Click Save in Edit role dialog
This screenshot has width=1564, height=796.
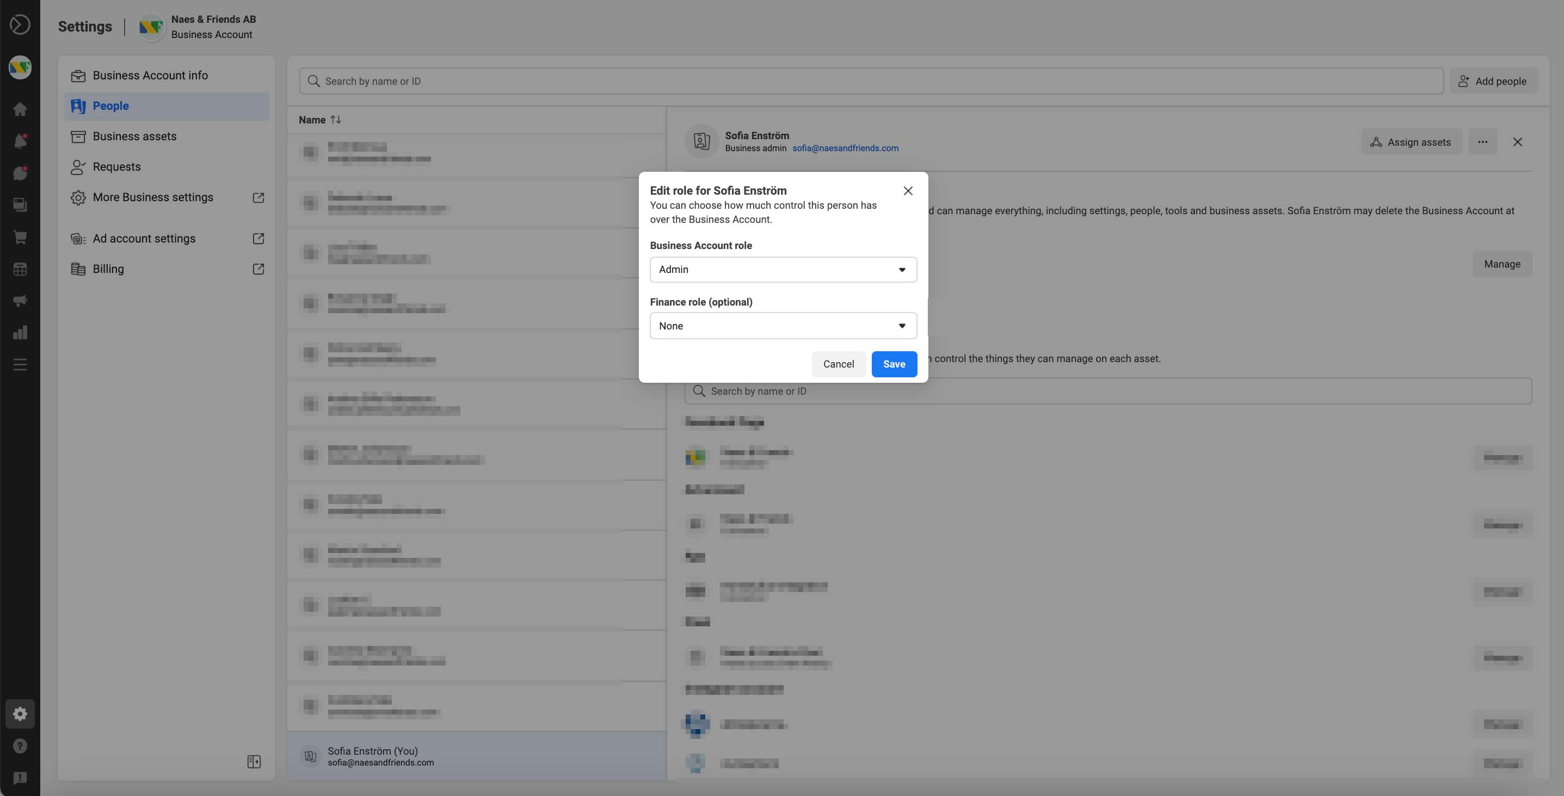point(894,364)
